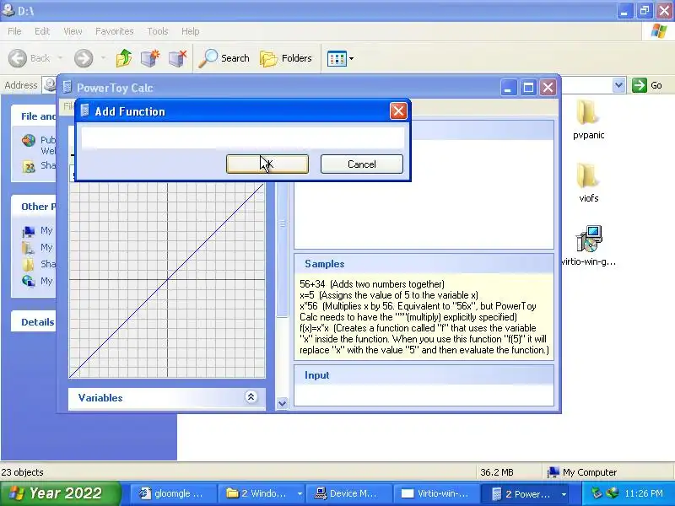Click "23 objects" in status bar
Viewport: 675px width, 506px height.
click(23, 472)
